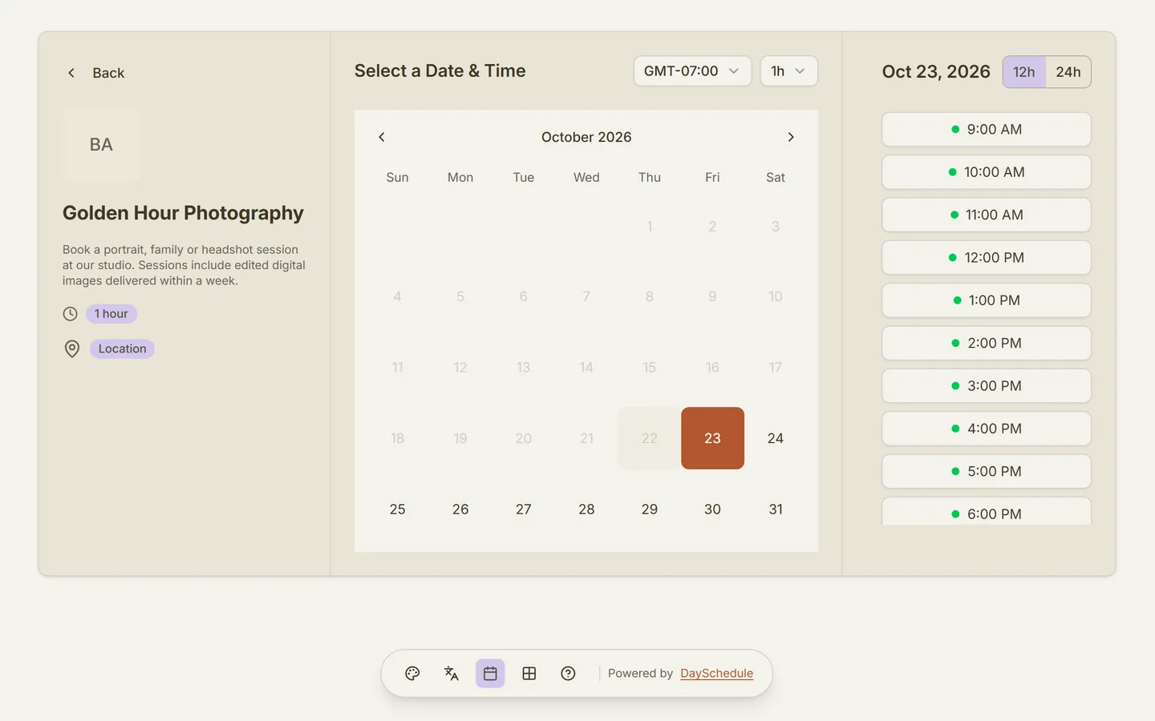This screenshot has height=721, width=1155.
Task: Open the GMT-07:00 timezone dropdown
Action: (x=692, y=71)
